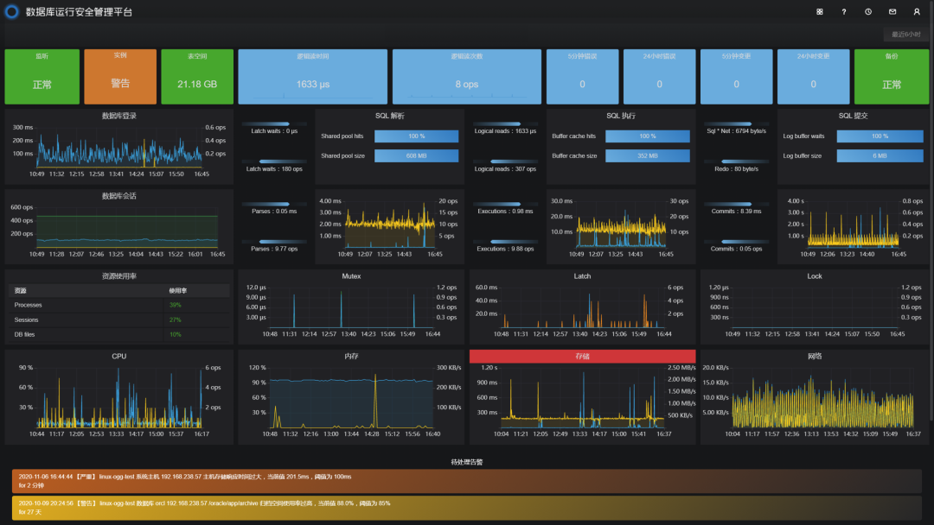Open the 最近6小时 time range dropdown
This screenshot has width=934, height=525.
905,35
